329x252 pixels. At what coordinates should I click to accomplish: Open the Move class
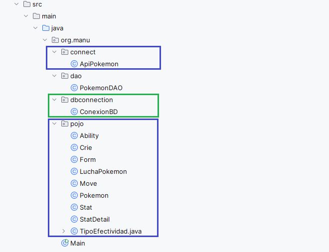coord(88,183)
